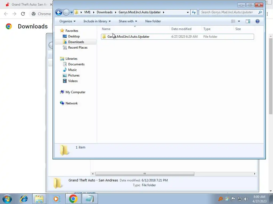Click Chrome's back arrow
The width and height of the screenshot is (273, 204).
click(6, 14)
